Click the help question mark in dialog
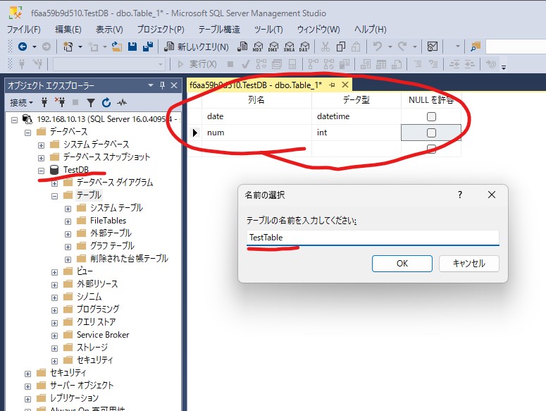The width and height of the screenshot is (546, 411). click(460, 195)
